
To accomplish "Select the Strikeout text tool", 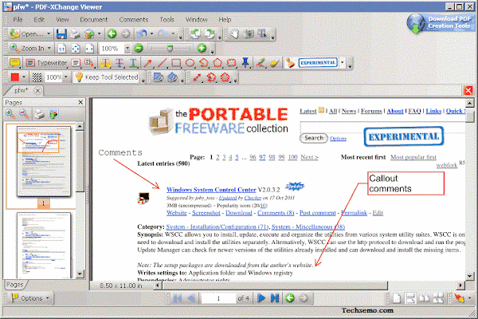I will (x=119, y=63).
